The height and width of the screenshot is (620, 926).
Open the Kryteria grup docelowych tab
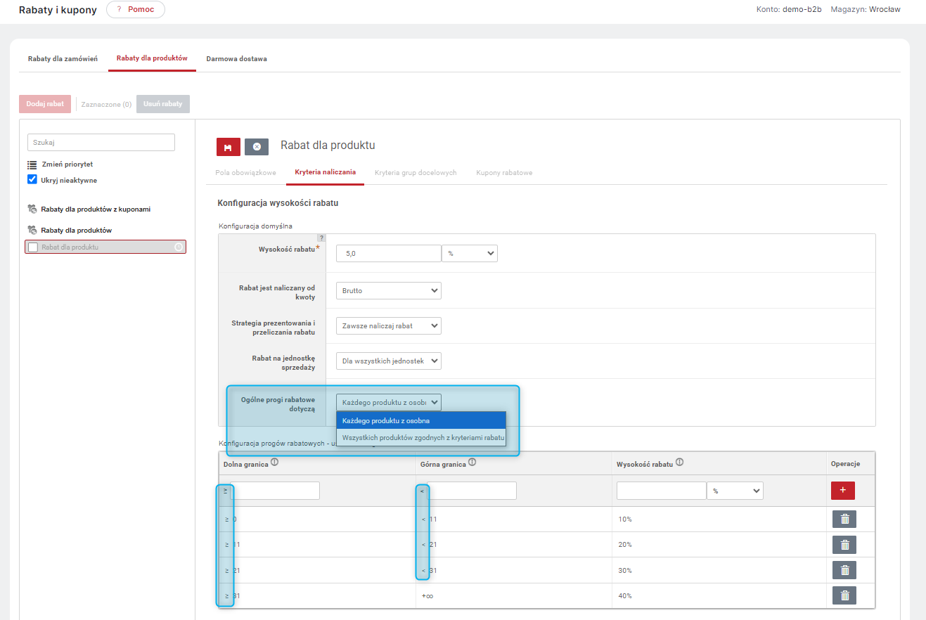point(416,172)
